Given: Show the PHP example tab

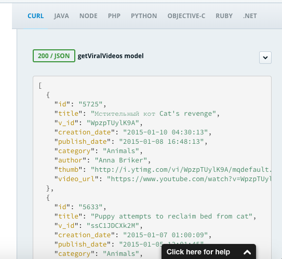Looking at the screenshot, I should click(114, 16).
